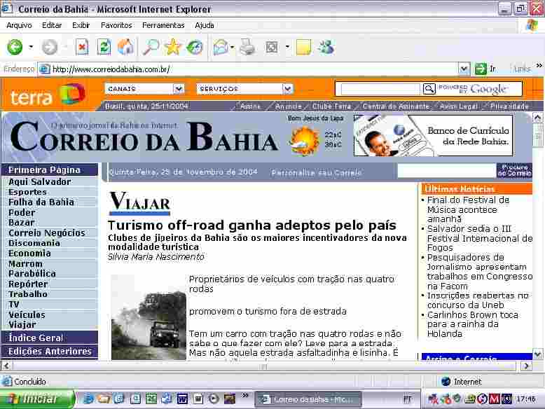
Task: Open the Mail button dropdown arrow
Action: pyautogui.click(x=232, y=47)
